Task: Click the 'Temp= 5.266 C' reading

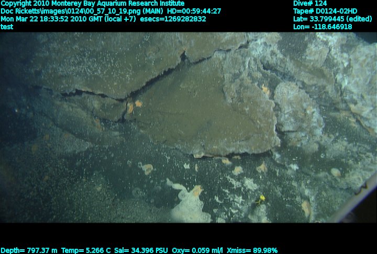Action: point(86,250)
